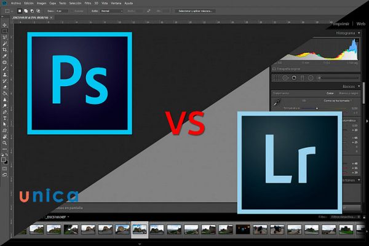Open the Imagen menu
The image size is (369, 246).
(x=41, y=3)
